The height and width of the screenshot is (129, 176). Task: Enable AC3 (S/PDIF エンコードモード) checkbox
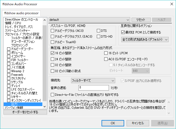pos(106,59)
